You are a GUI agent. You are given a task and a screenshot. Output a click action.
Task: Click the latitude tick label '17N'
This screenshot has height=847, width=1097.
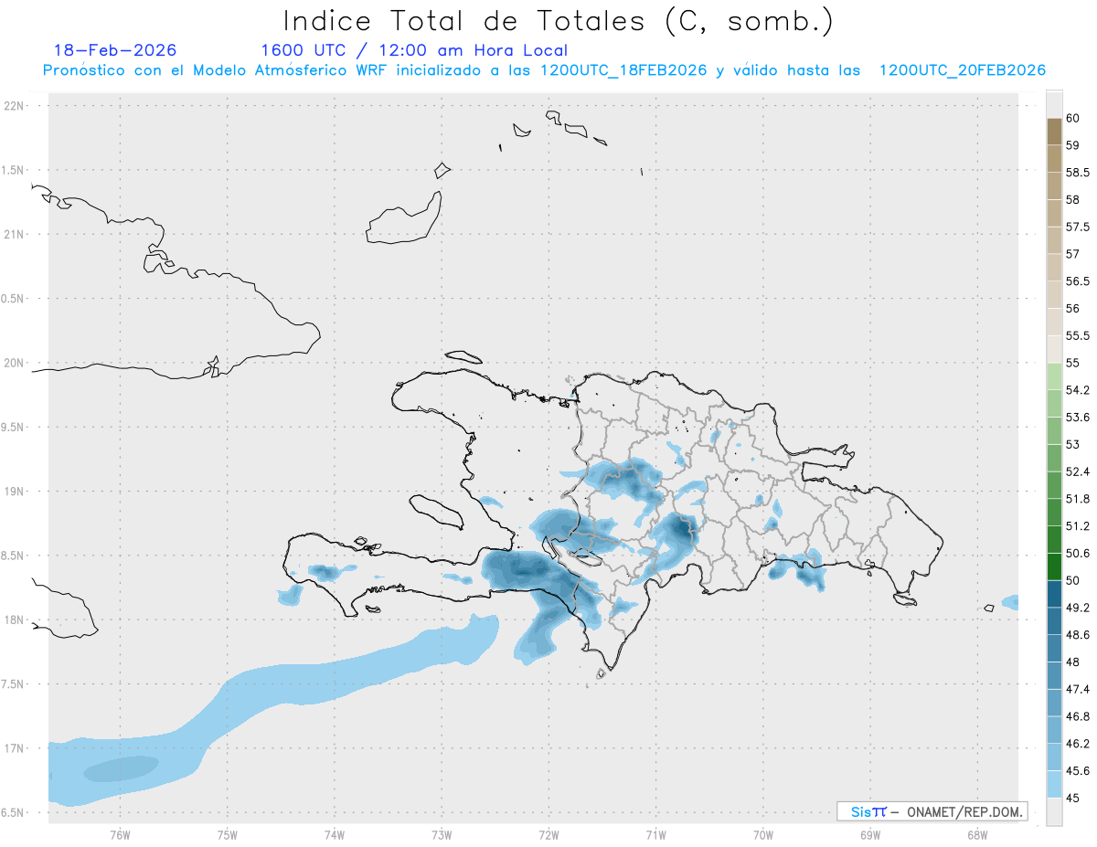[15, 748]
